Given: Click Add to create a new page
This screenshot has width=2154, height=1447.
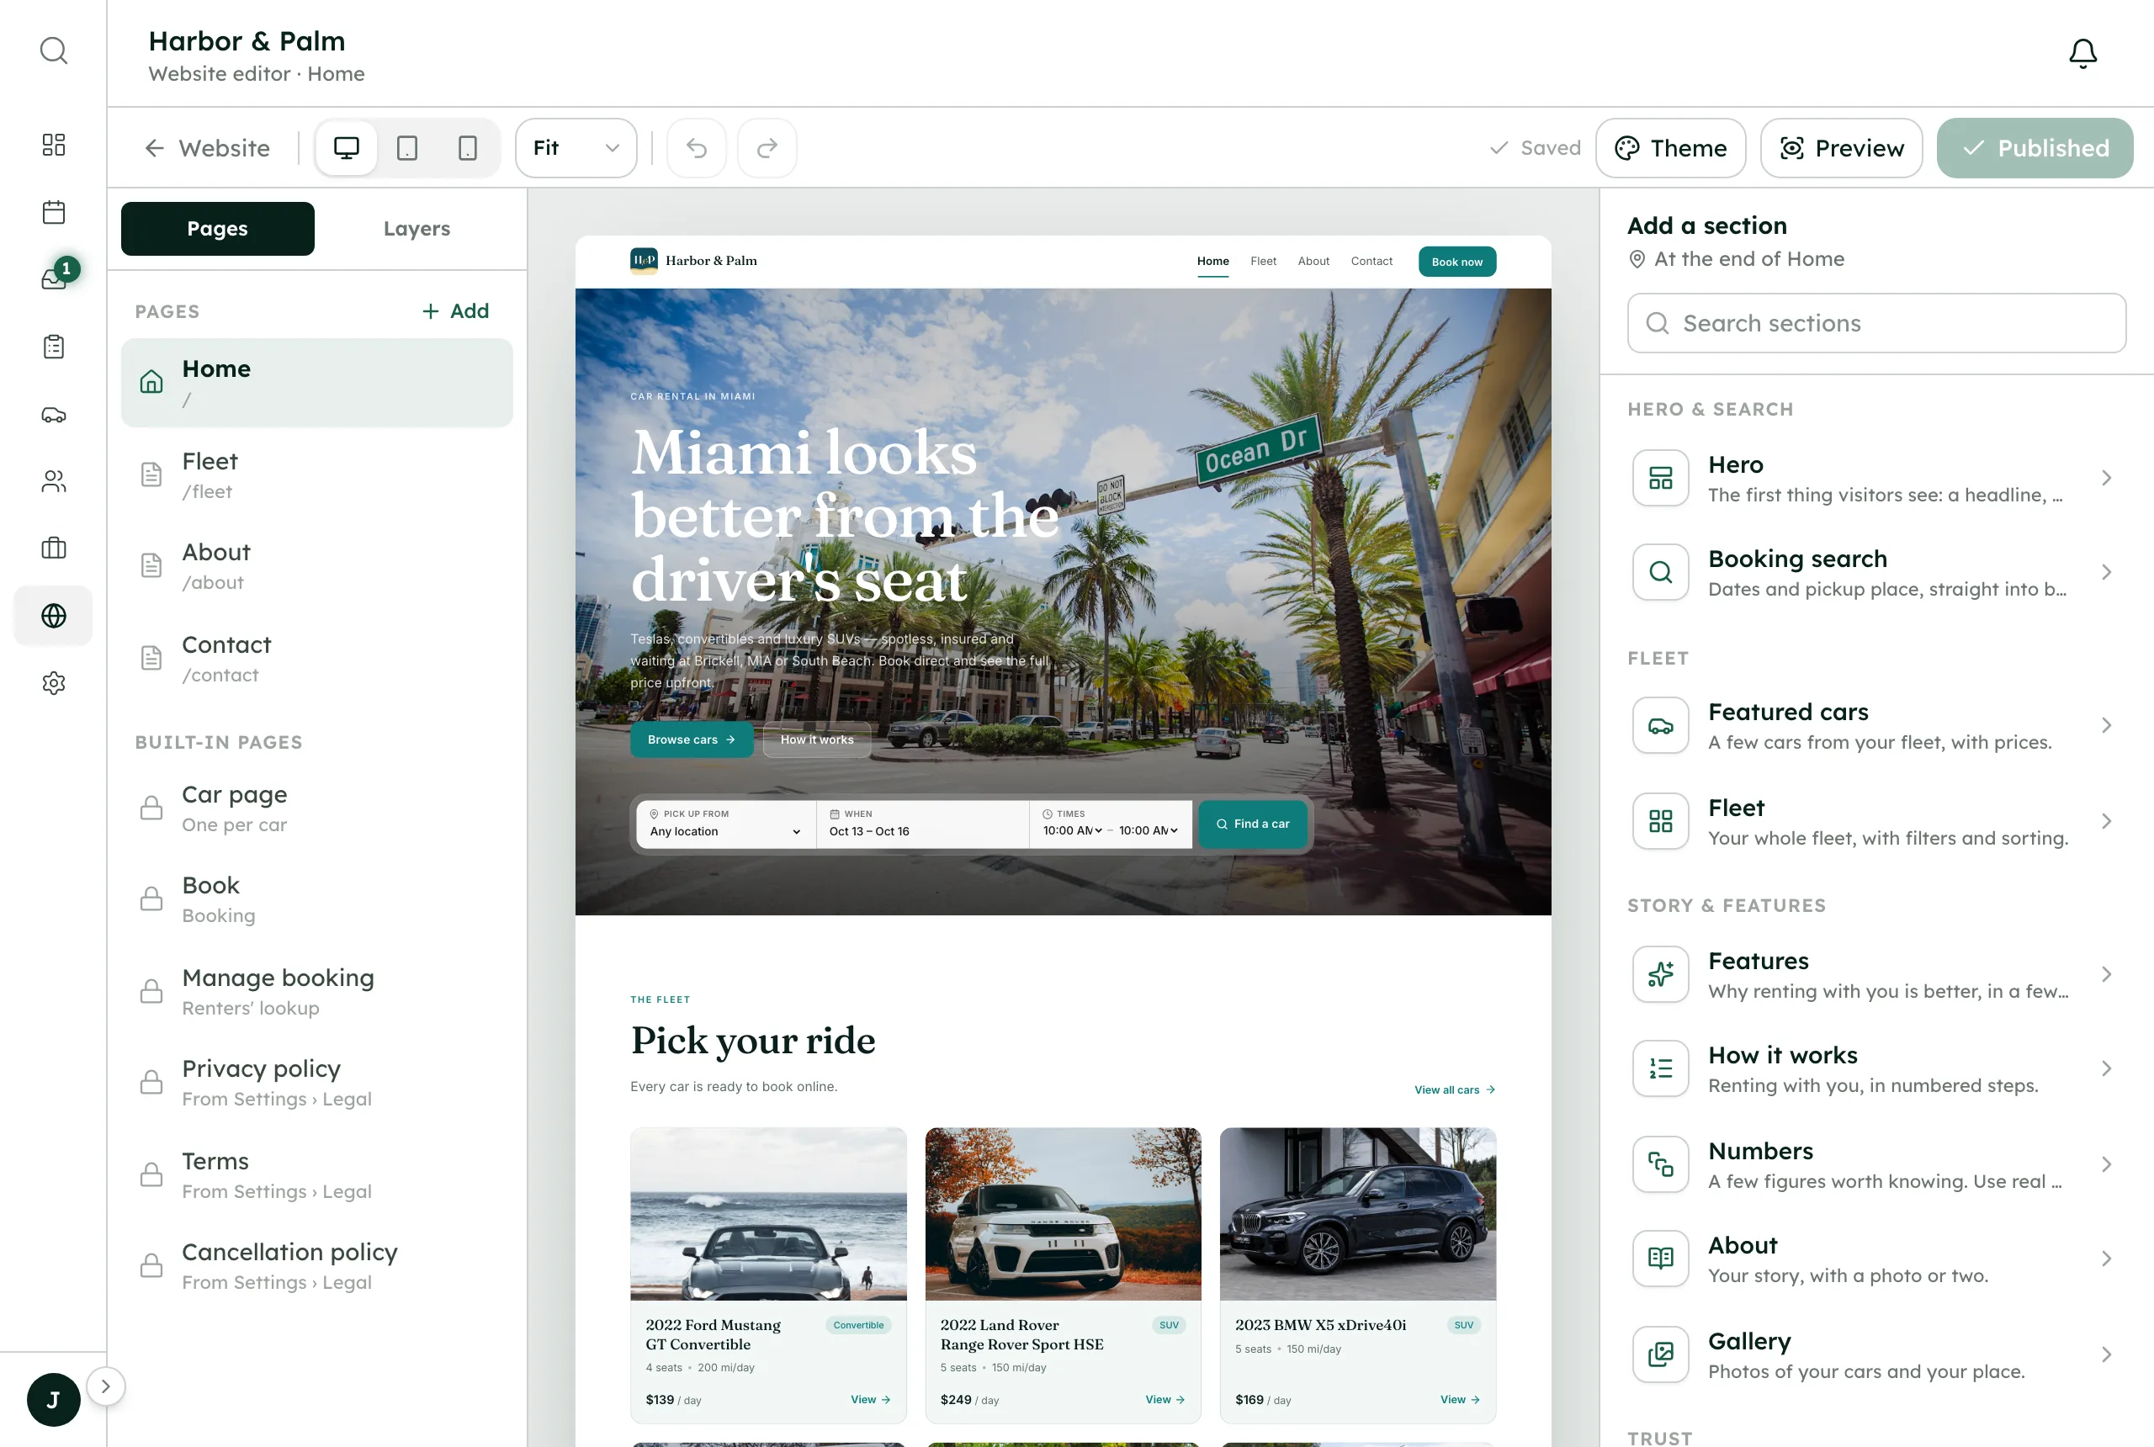Looking at the screenshot, I should (x=455, y=311).
